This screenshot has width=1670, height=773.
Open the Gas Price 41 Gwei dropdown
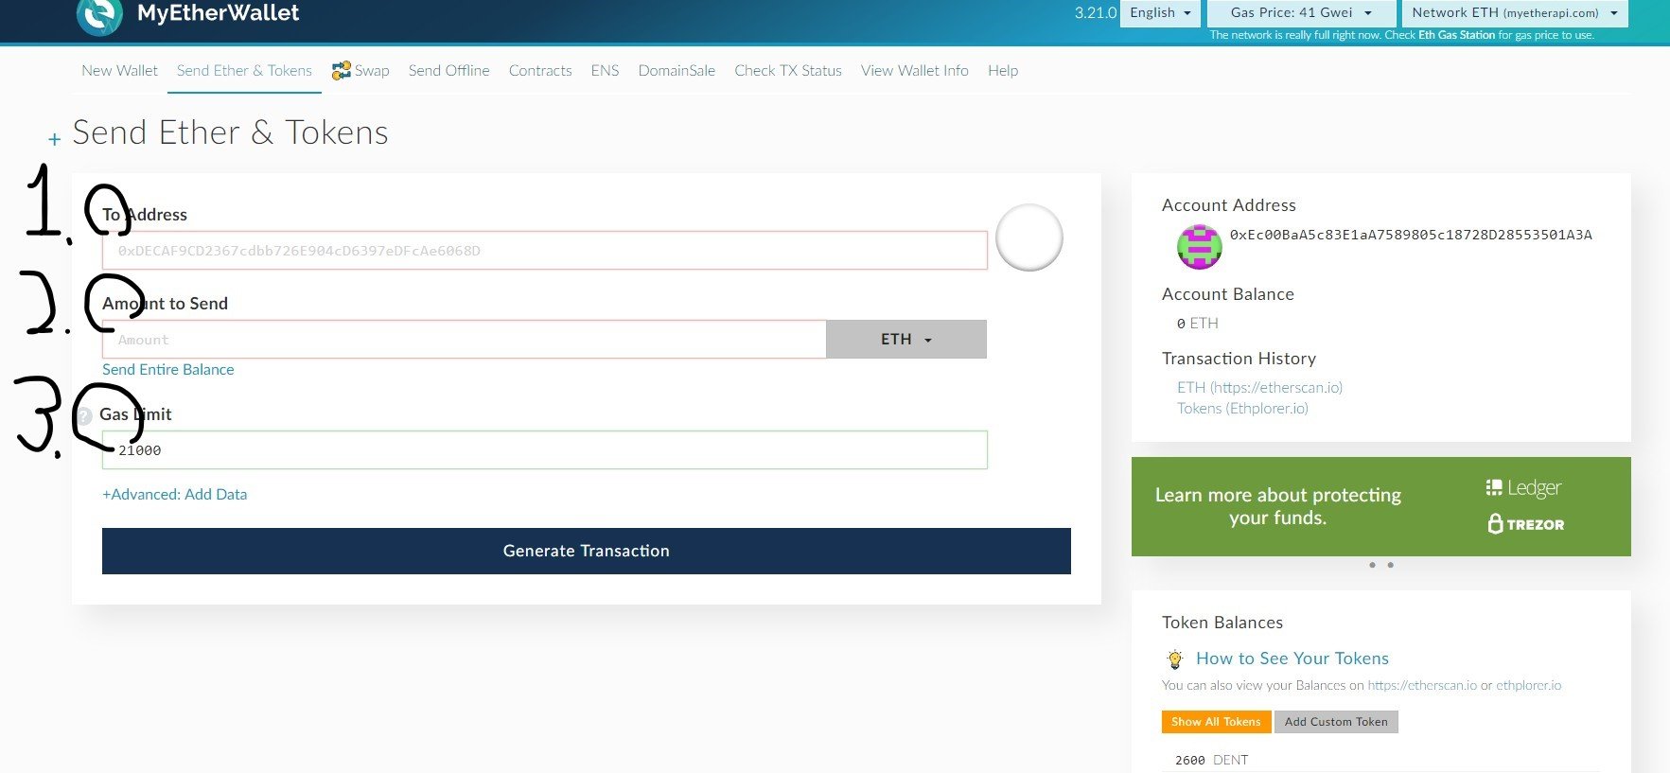click(x=1300, y=12)
